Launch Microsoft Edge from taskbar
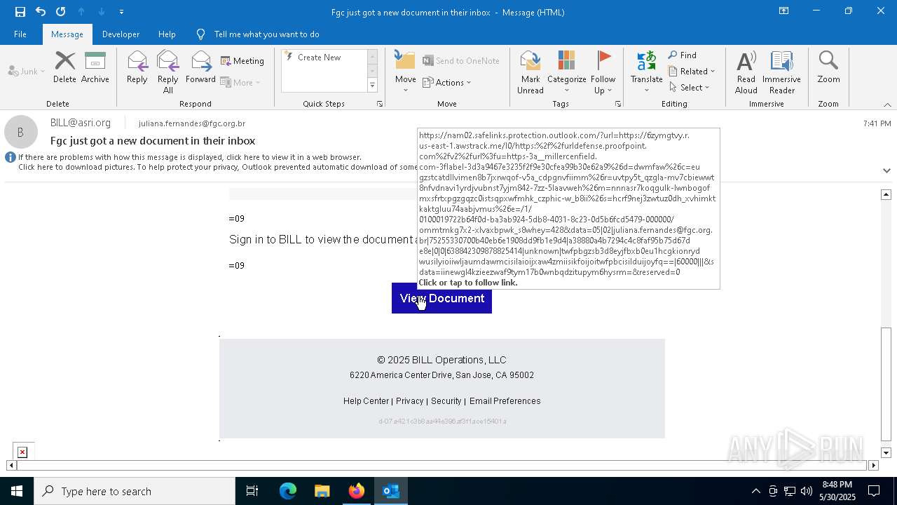The height and width of the screenshot is (505, 897). point(288,491)
